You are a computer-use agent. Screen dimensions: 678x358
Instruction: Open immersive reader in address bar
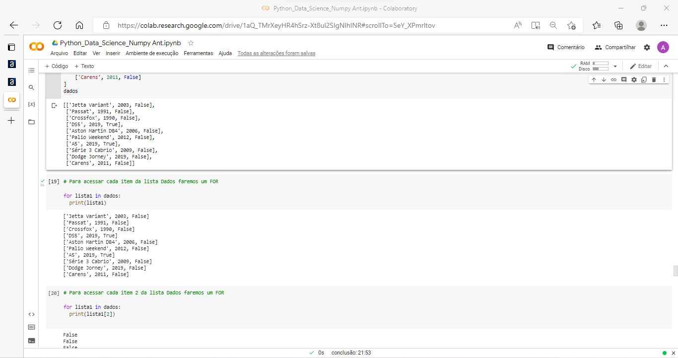pos(536,25)
